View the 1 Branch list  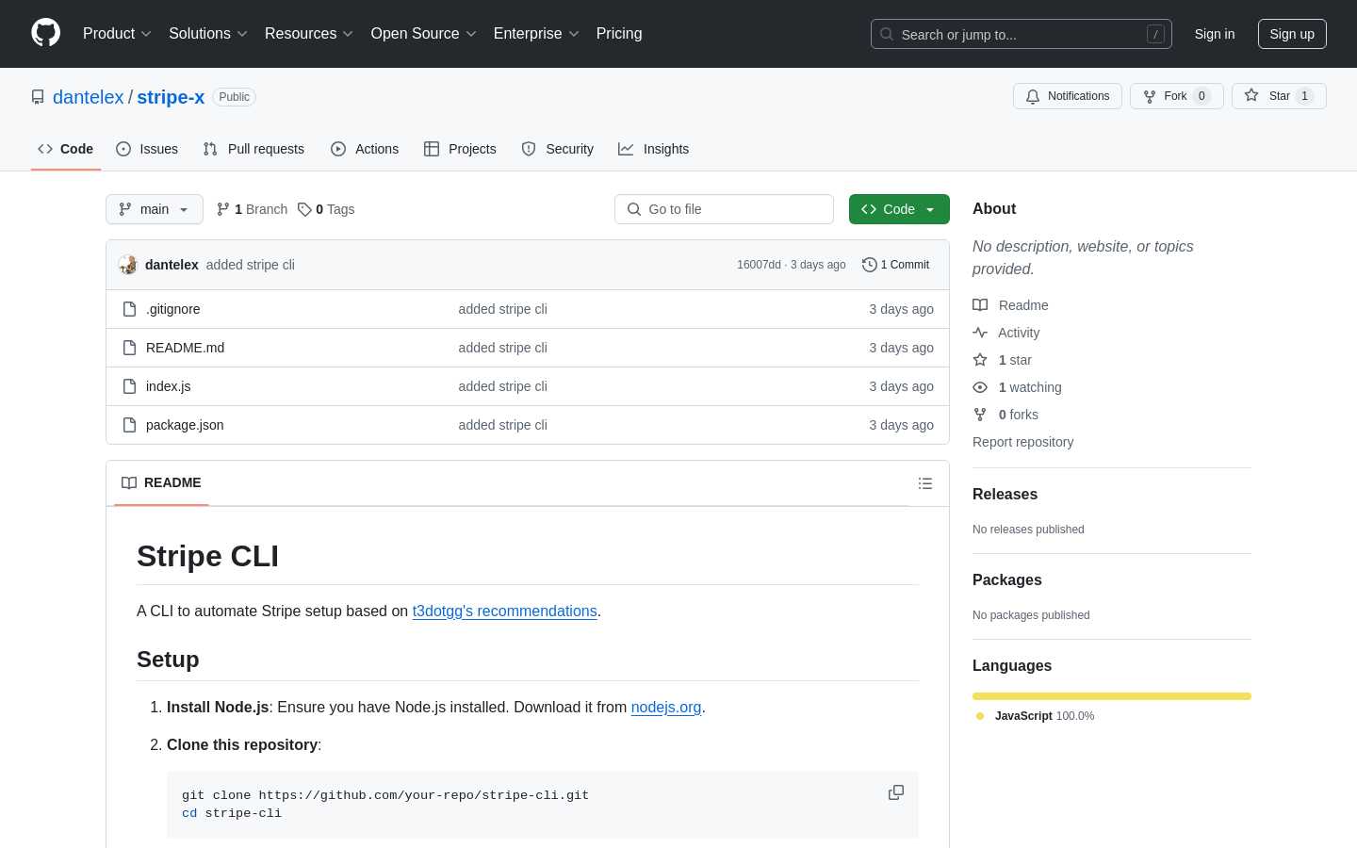pos(252,209)
